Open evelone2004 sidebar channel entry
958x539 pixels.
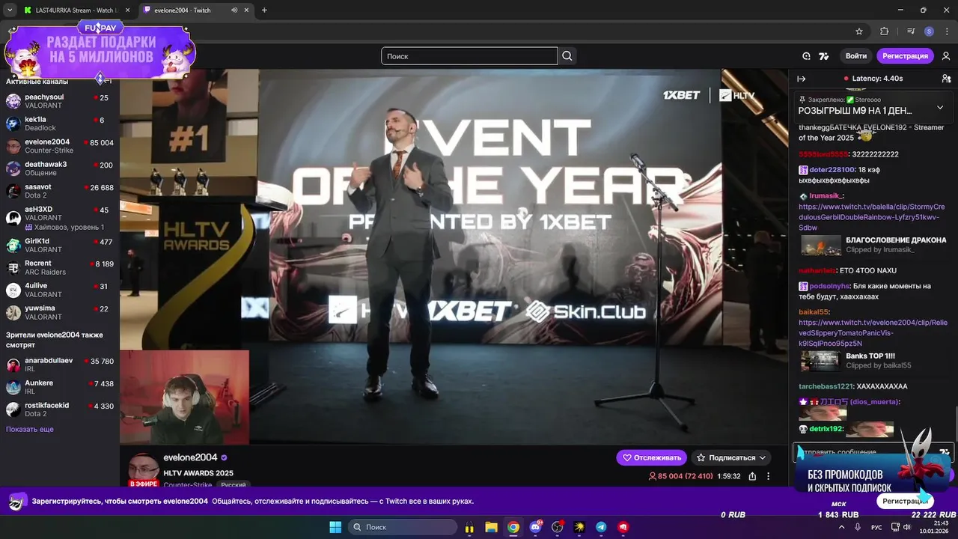tap(59, 146)
